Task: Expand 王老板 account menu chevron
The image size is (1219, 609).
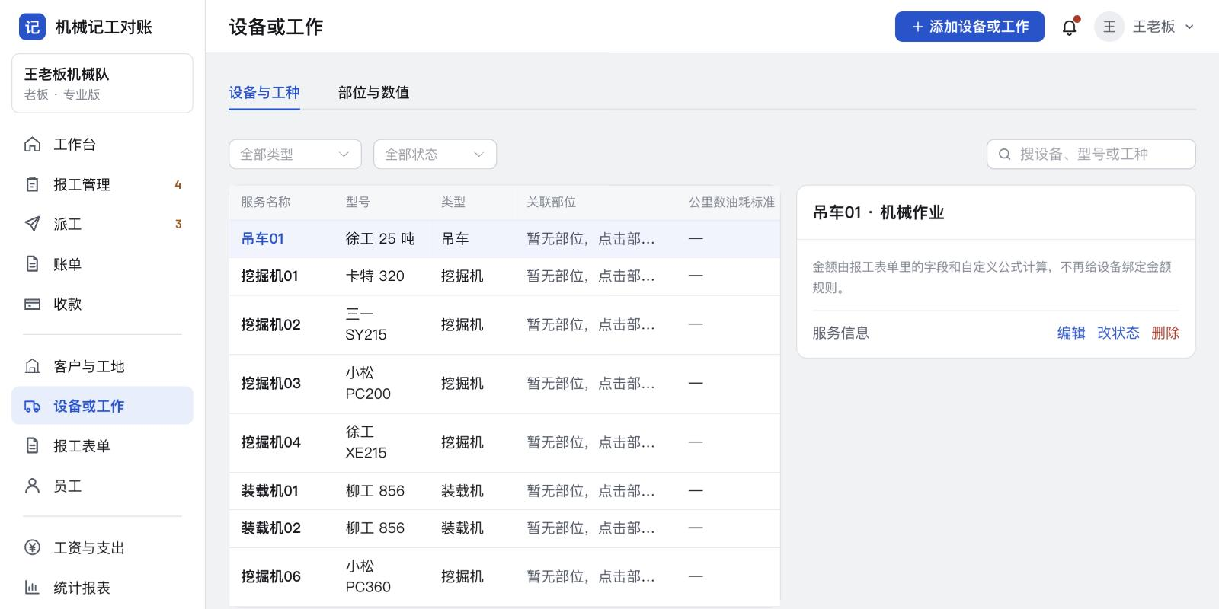Action: (x=1189, y=27)
